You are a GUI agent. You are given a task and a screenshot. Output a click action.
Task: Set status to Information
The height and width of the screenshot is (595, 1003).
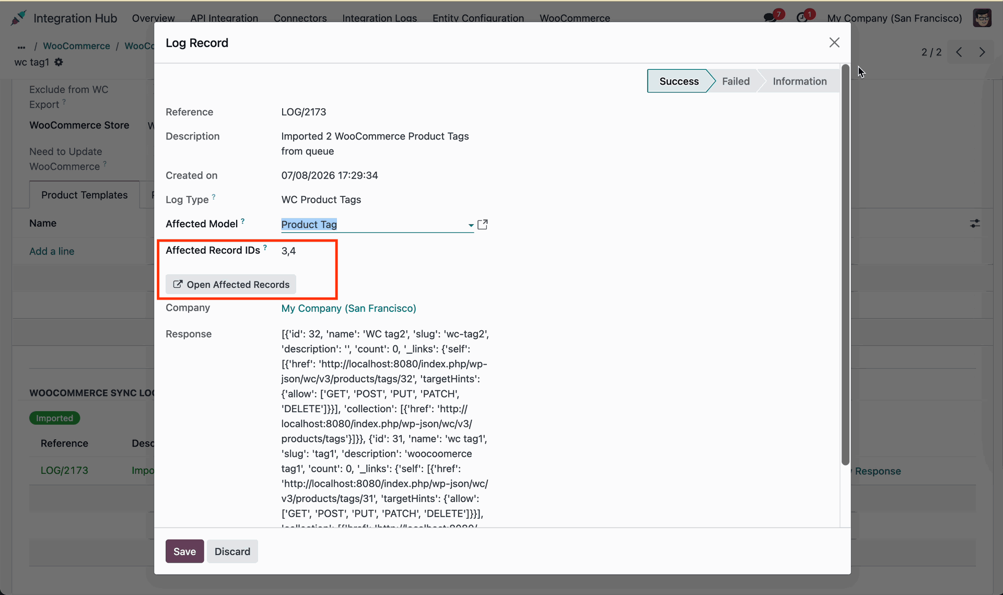tap(799, 81)
